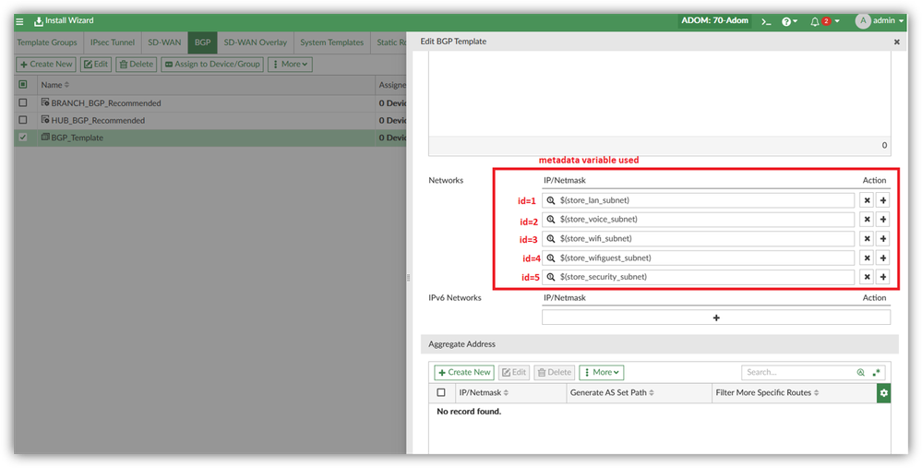Select the HUB_BGP_Recommended template name
Viewport: 922px width, 468px height.
click(98, 121)
